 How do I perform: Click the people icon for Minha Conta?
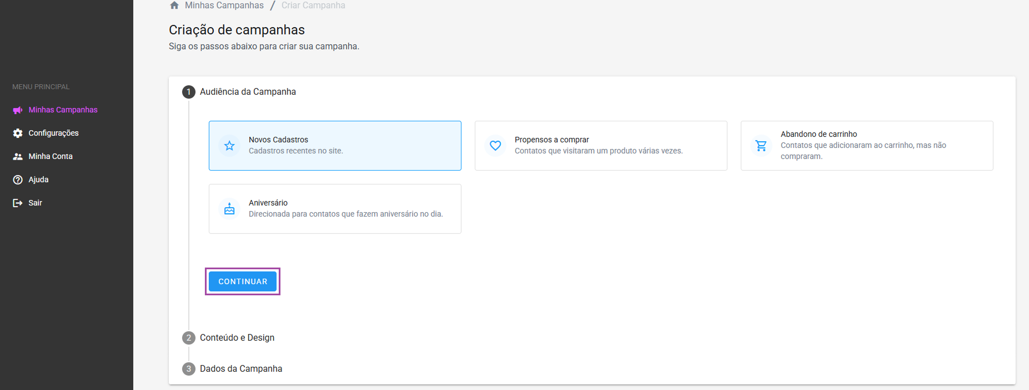tap(18, 156)
